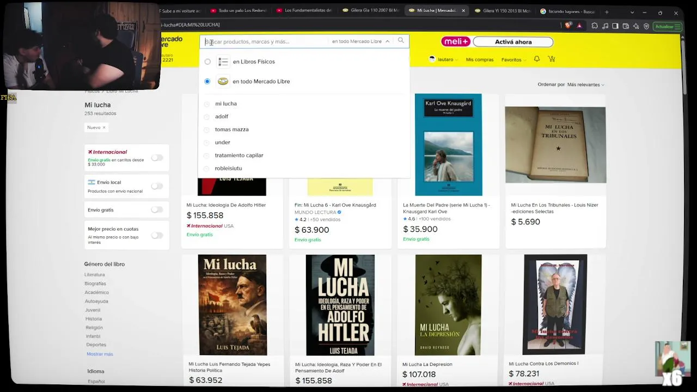Screen dimensions: 697x392
Task: Select 'tratamiento capilar' suggestion
Action: [239, 155]
